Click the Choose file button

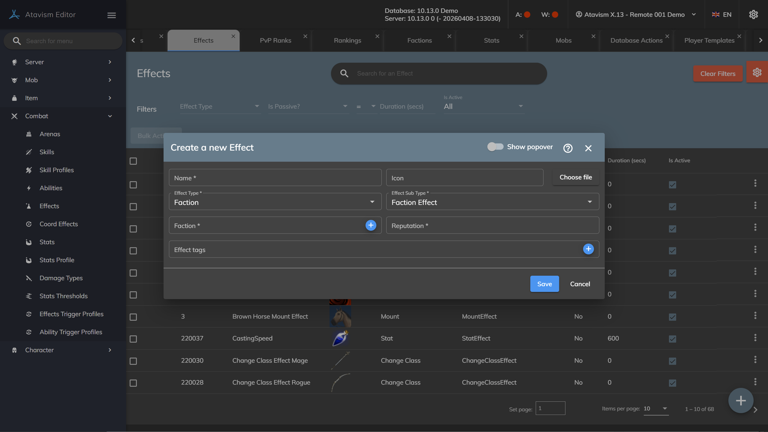575,177
